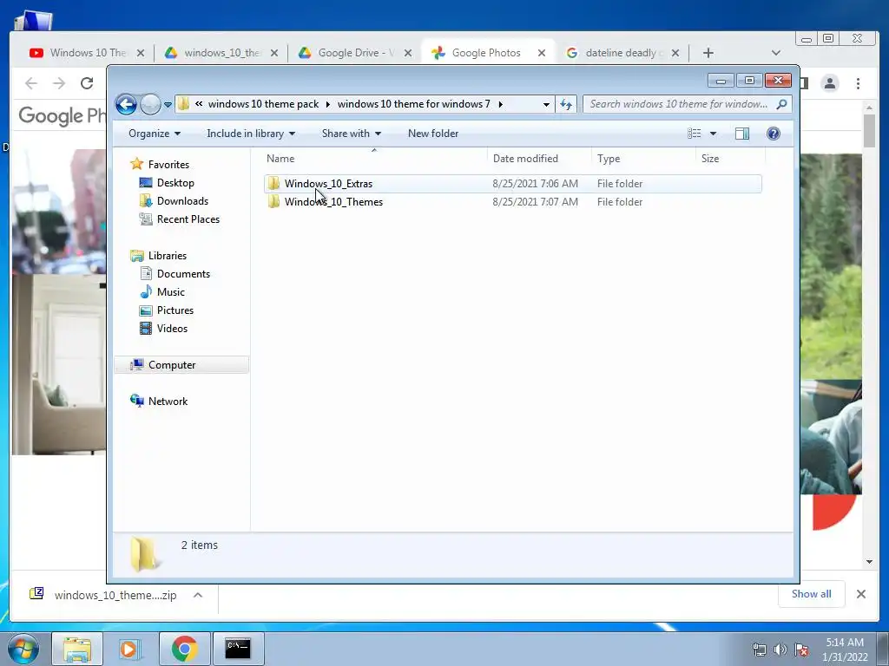Image resolution: width=889 pixels, height=666 pixels.
Task: Sort by Date modified column header
Action: 539,159
